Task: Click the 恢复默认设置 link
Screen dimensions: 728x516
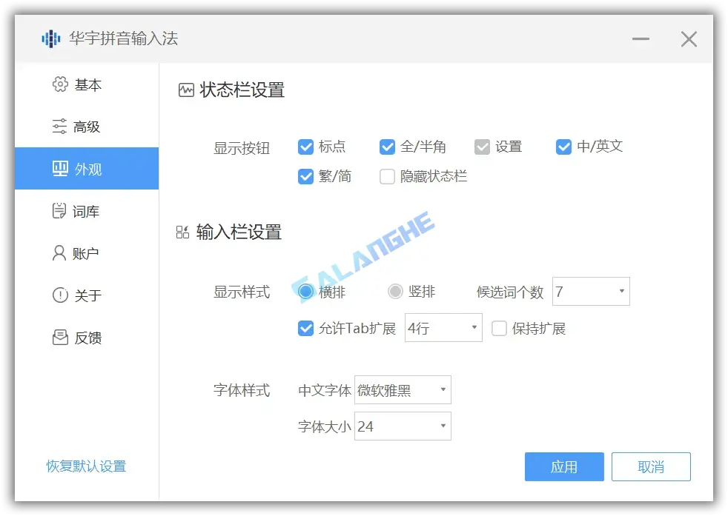Action: 86,466
